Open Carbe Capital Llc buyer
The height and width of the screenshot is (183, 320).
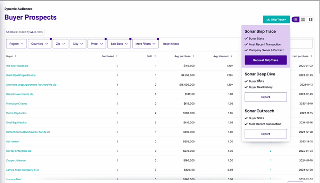16,113
